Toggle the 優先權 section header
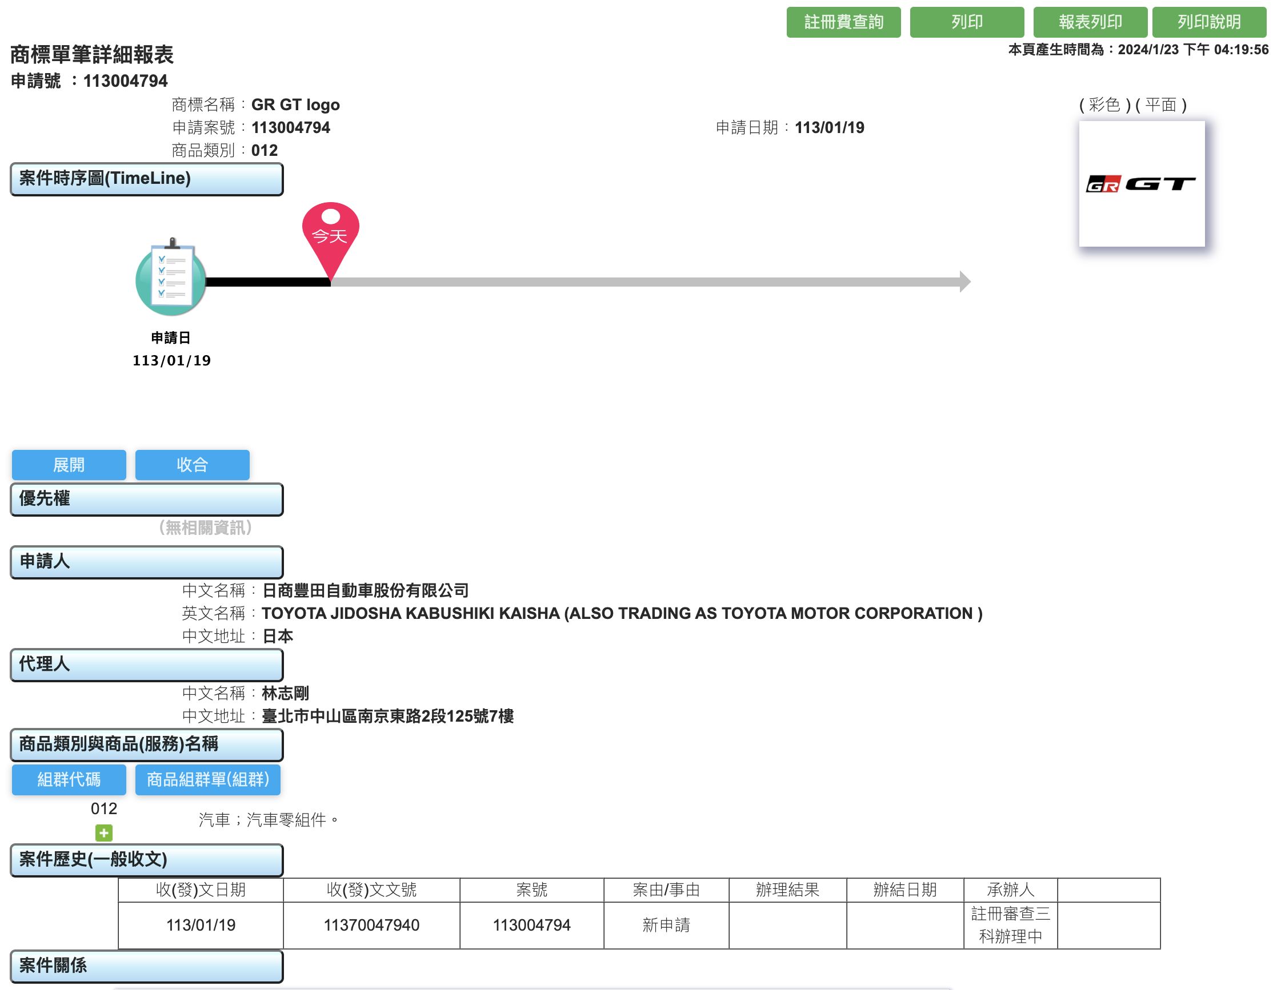 147,500
